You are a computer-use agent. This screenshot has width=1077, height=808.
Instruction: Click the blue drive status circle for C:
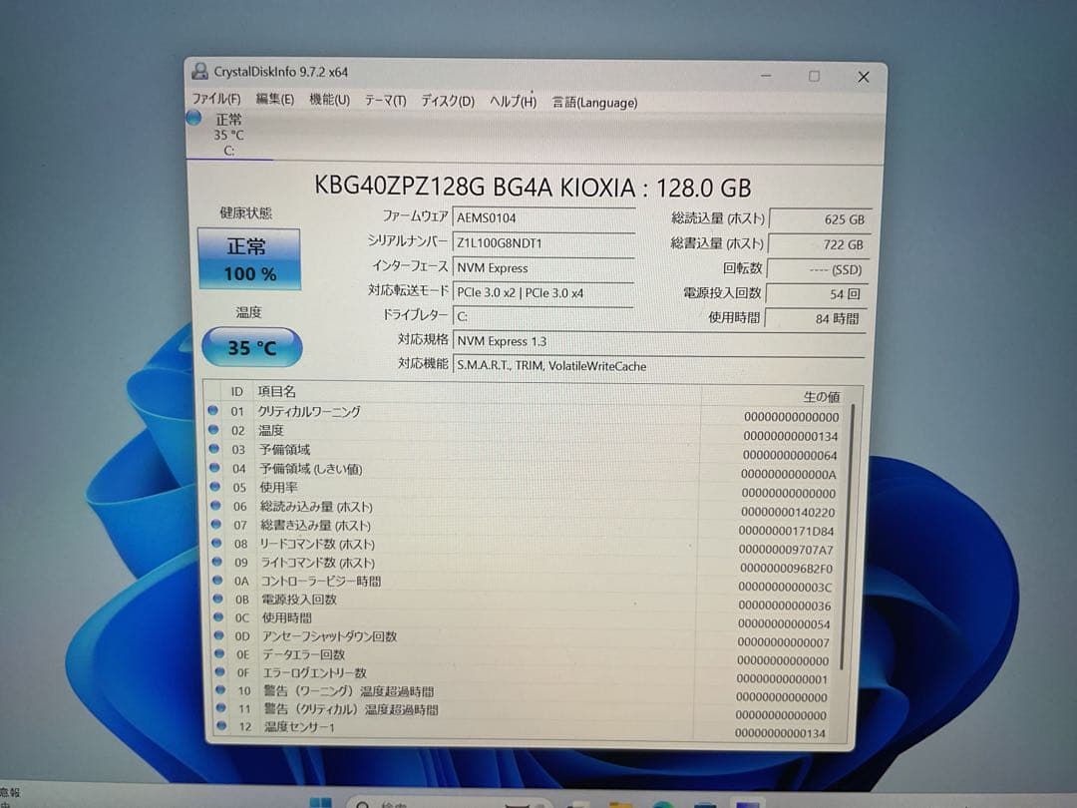[x=194, y=119]
